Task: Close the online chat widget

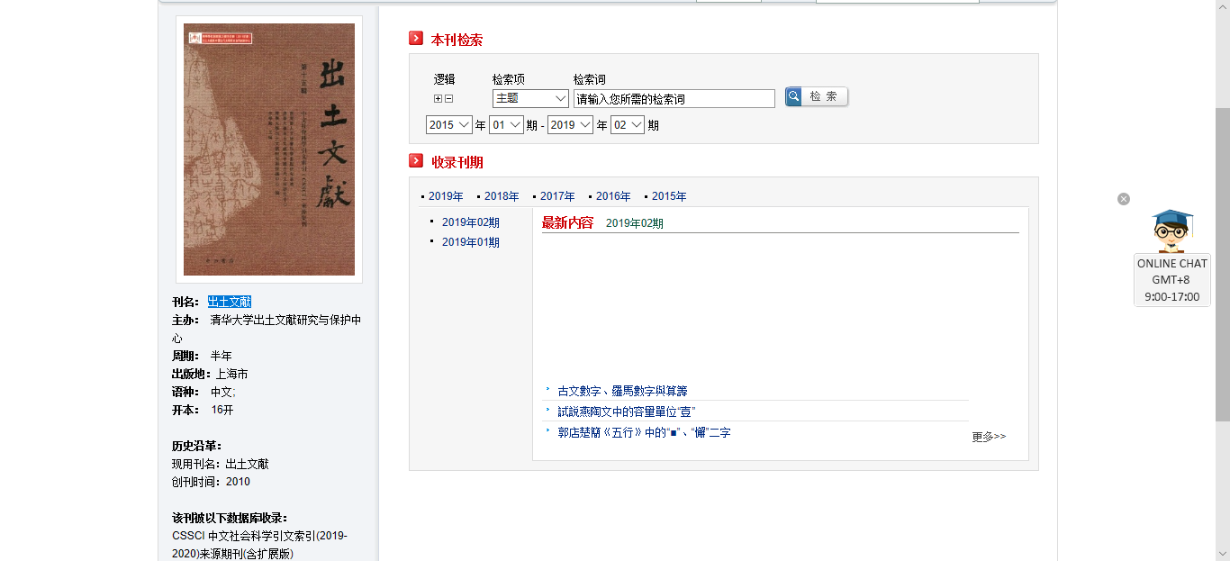Action: (1123, 199)
